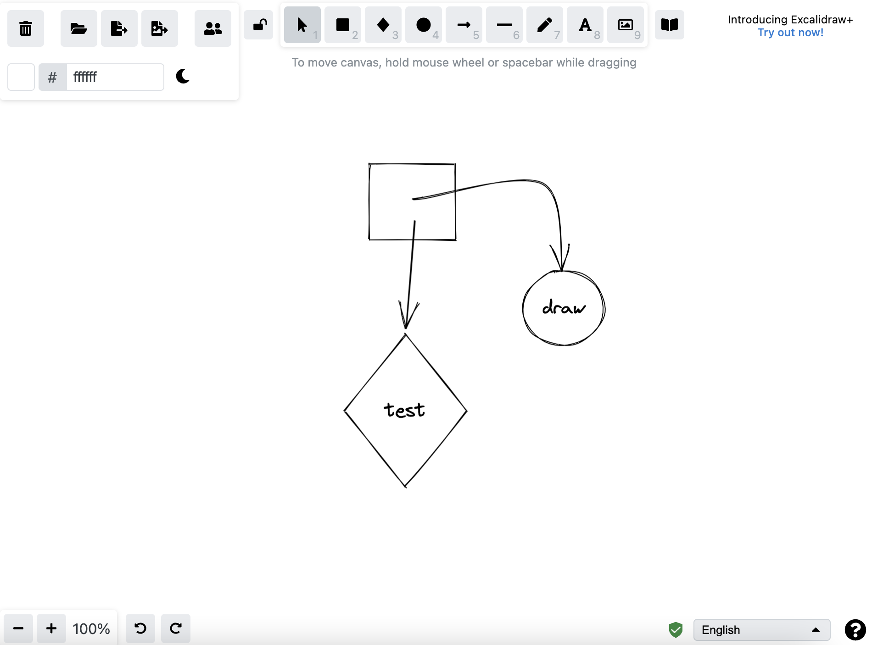Open the Live collaboration people icon
Viewport: 872px width, 645px height.
212,28
